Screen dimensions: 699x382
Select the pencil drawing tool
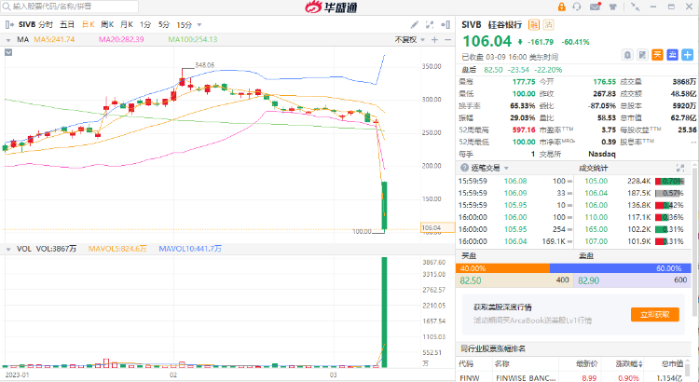click(x=414, y=24)
